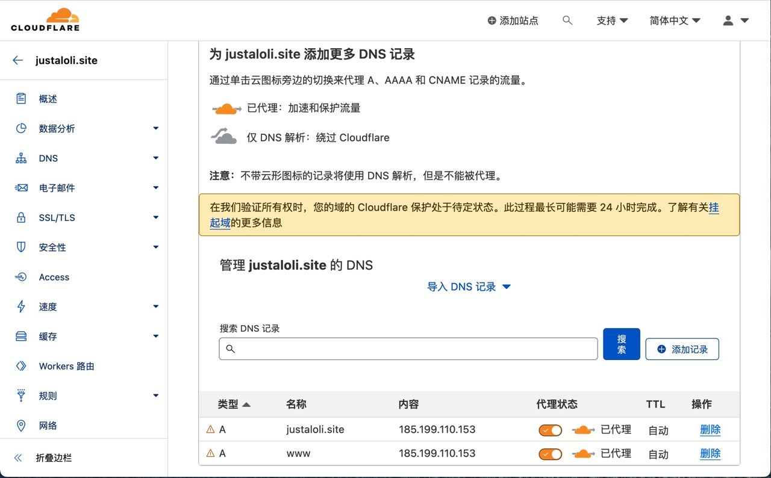Click the IP 185.199.110.153 in the www row
The image size is (771, 478).
pos(437,453)
